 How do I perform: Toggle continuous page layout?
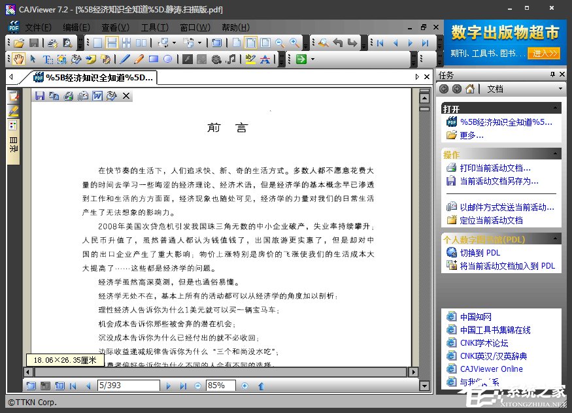click(112, 42)
